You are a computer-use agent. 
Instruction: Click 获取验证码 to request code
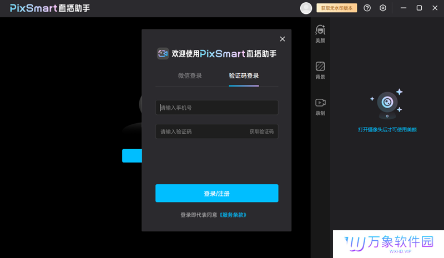pos(261,131)
